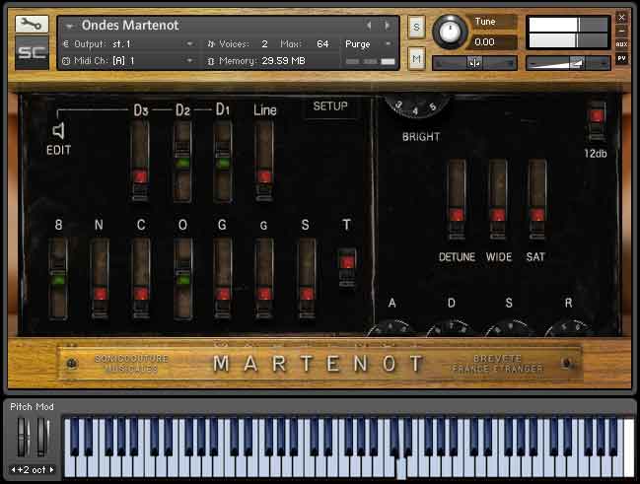Click the Decay D knob

pos(451,328)
